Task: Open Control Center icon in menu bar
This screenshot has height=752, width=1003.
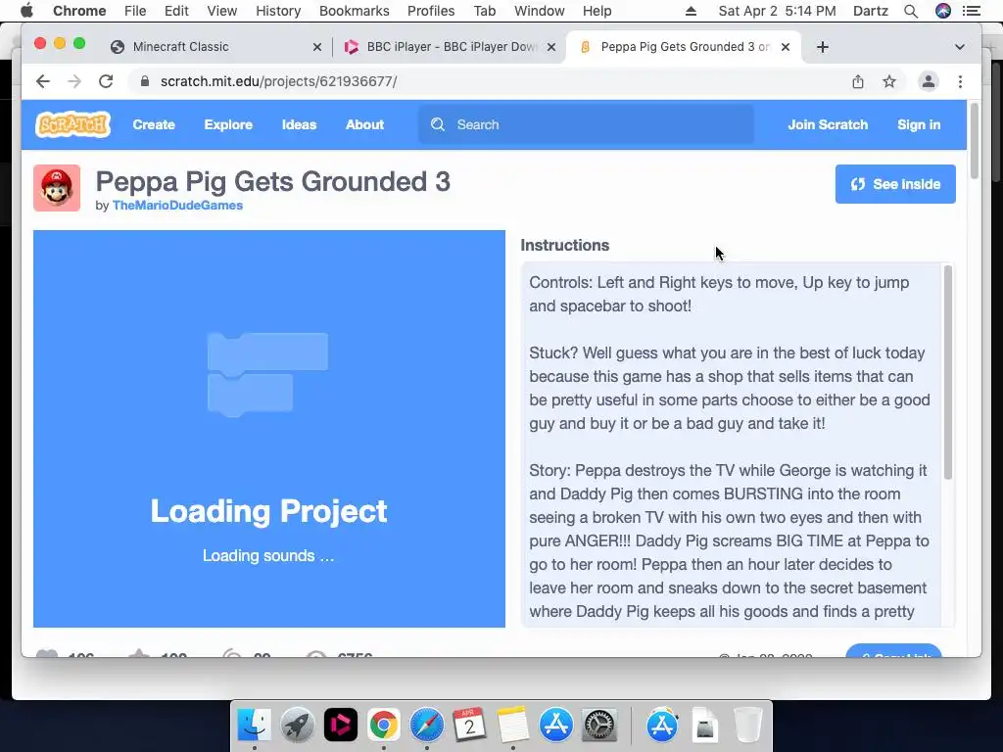Action: [972, 11]
